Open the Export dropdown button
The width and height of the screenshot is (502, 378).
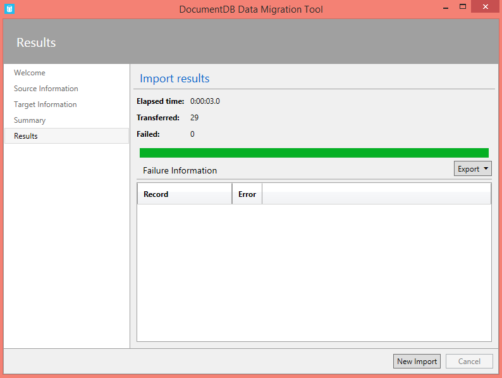point(472,168)
